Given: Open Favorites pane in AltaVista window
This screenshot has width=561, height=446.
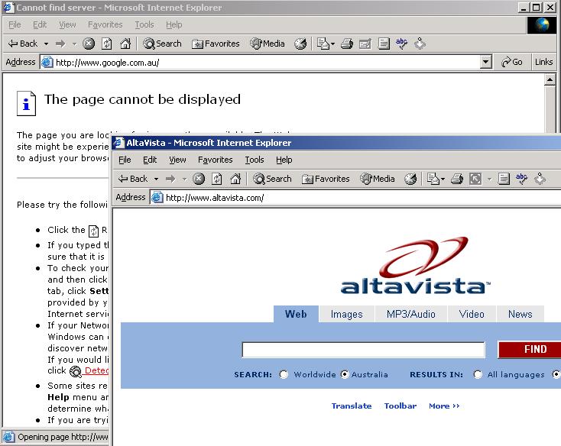Looking at the screenshot, I should pyautogui.click(x=326, y=179).
